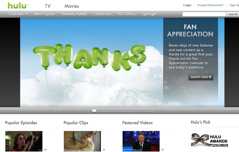The width and height of the screenshot is (239, 152).
Task: Open the plus icon beside Popular Clips thumbnail
Action: (x=104, y=150)
